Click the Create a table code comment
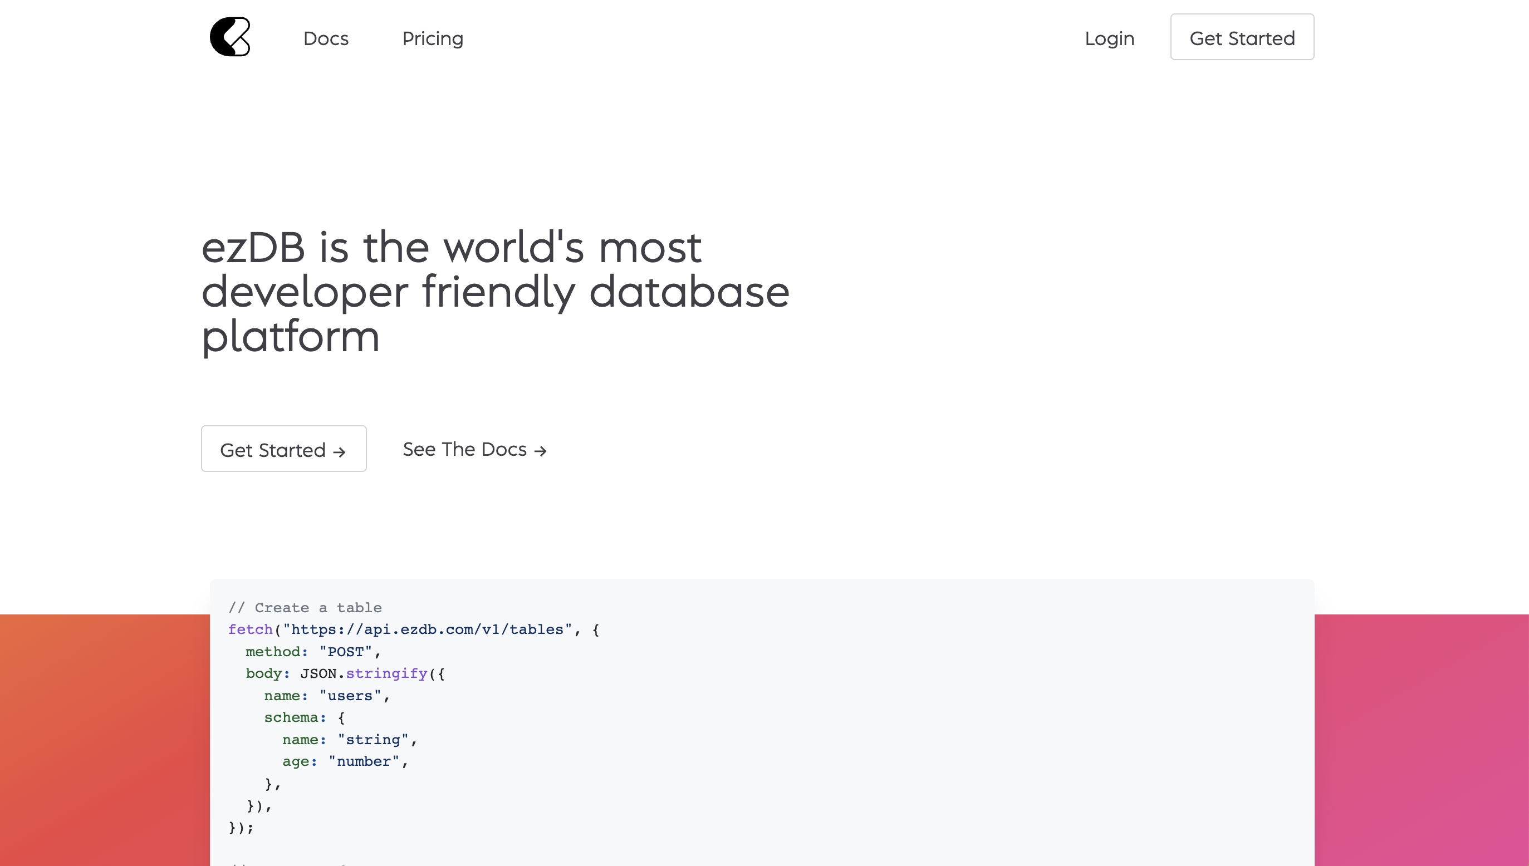Screen dimensions: 1529x866 [x=305, y=607]
